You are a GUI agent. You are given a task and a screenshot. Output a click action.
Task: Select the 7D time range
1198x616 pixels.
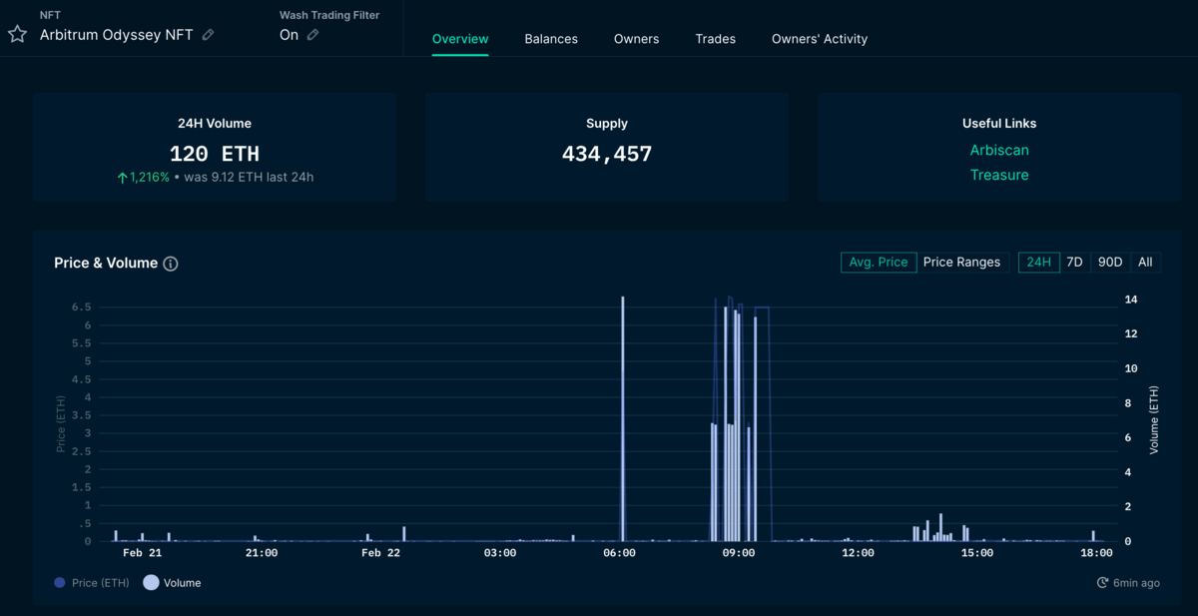pos(1074,263)
